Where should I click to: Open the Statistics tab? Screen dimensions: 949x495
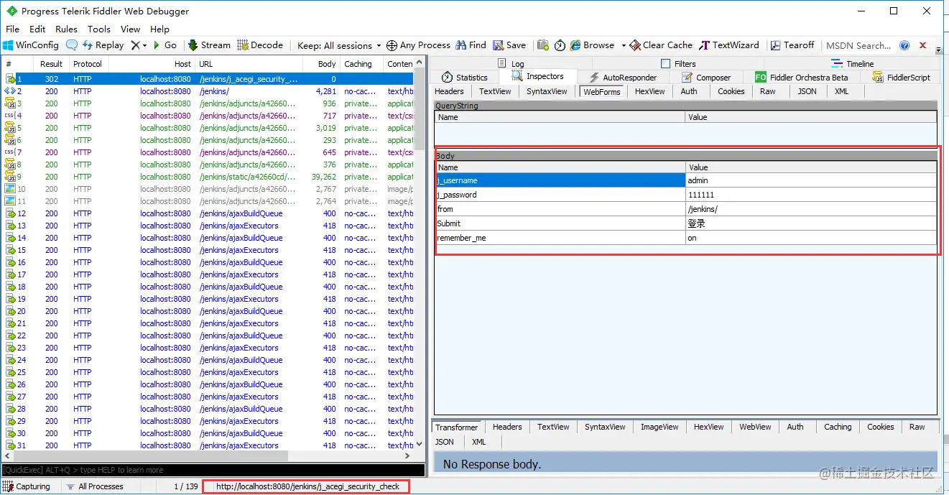[x=465, y=77]
